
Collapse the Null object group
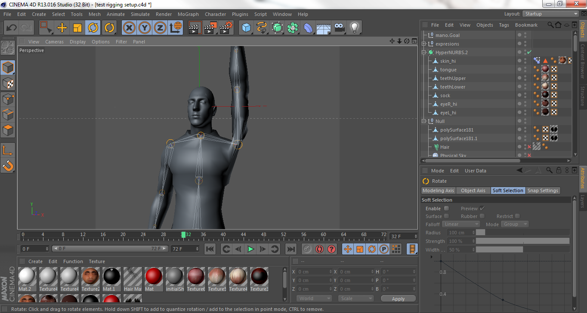pos(424,121)
